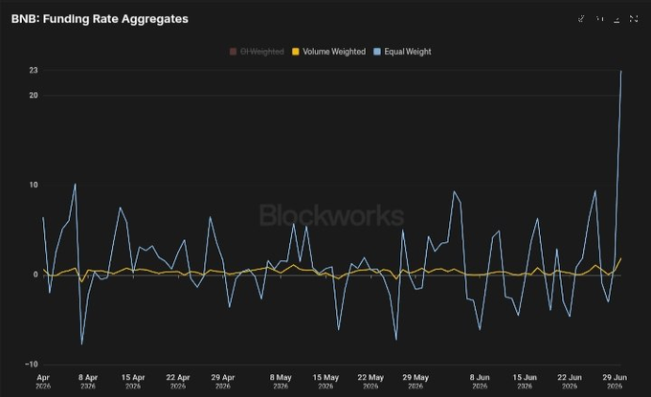The image size is (651, 397).
Task: Click the x-axis label '29 May 2026'
Action: click(x=415, y=382)
